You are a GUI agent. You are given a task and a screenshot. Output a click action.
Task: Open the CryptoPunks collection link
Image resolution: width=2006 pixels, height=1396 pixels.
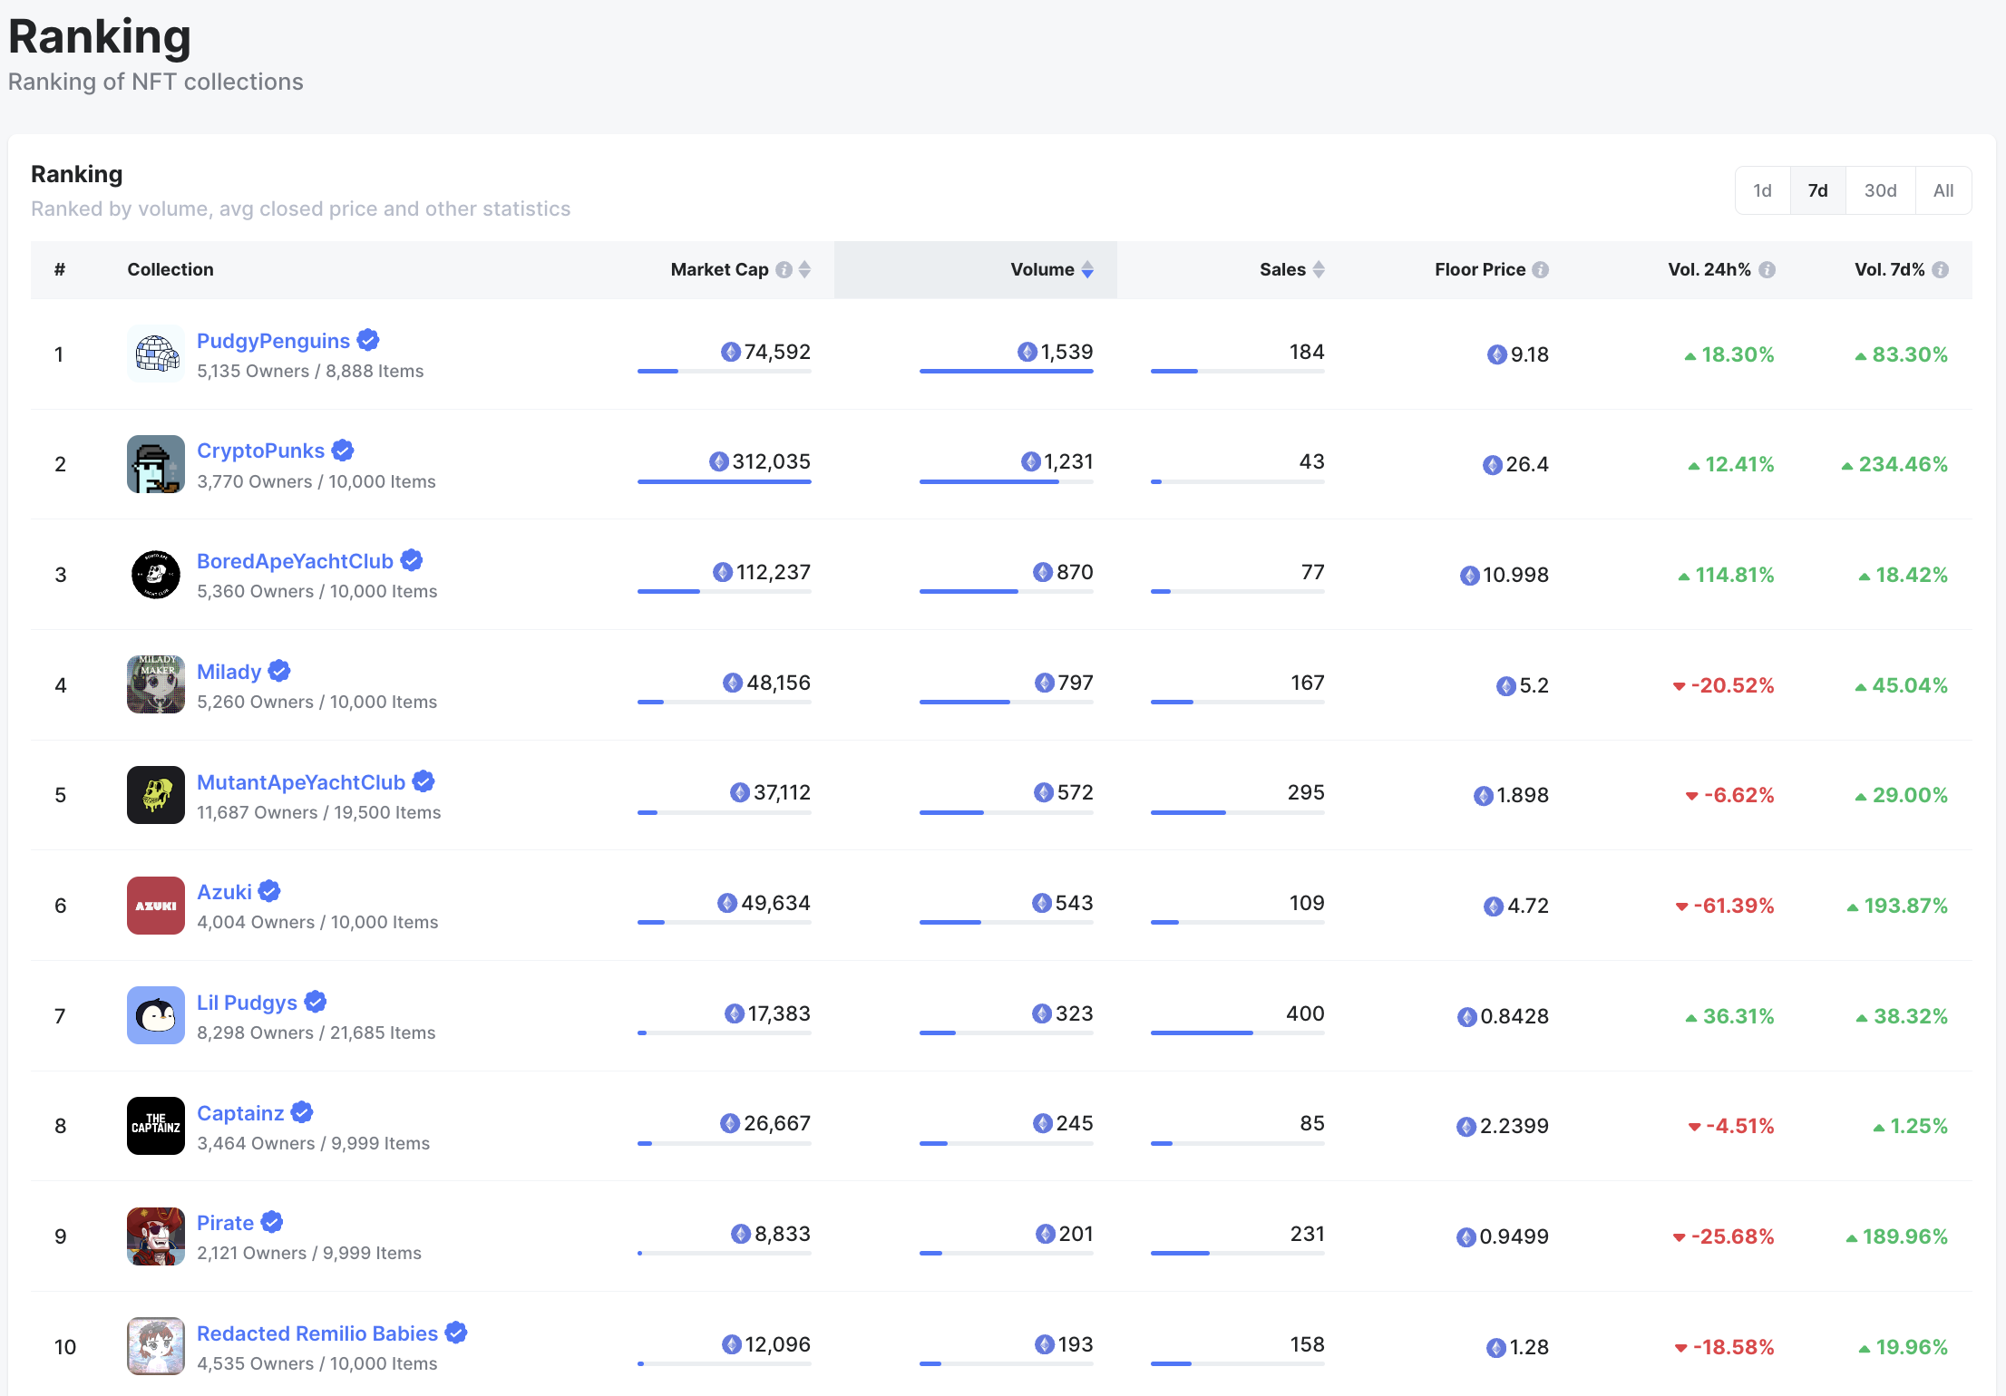[260, 451]
